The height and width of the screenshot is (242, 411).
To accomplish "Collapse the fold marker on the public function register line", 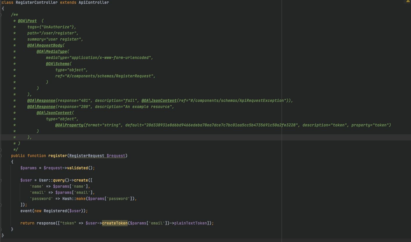I will point(1,156).
